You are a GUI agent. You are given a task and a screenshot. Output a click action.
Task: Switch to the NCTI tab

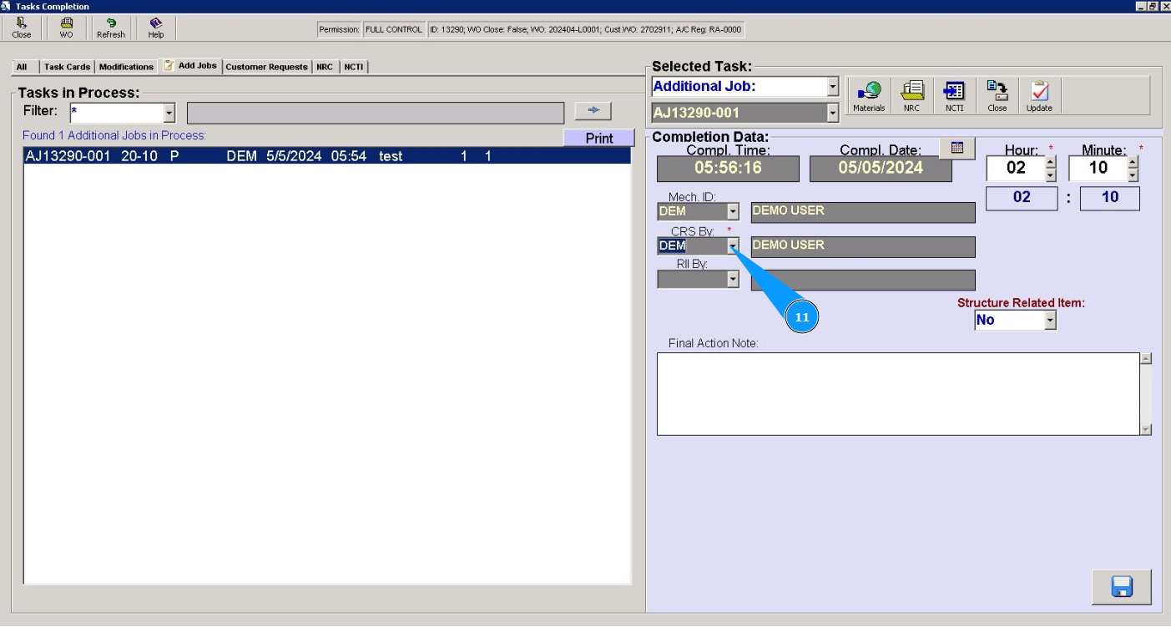tap(353, 67)
